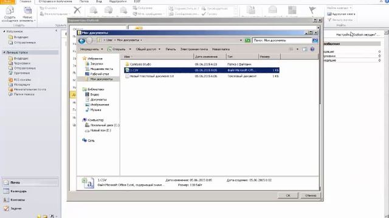
Task: Click Компьютер in navigation pane
Action: click(x=95, y=120)
